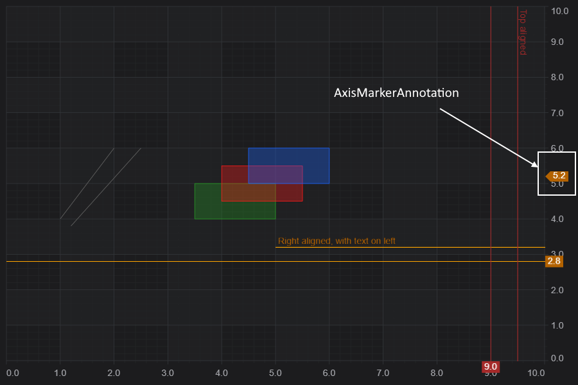Select the orange 2.8 axis label
Screen dimensions: 578x385
pos(554,261)
